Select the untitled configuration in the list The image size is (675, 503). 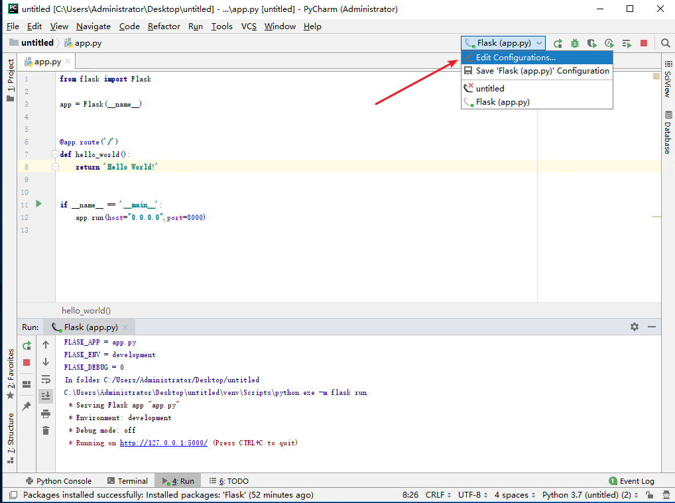pyautogui.click(x=490, y=87)
